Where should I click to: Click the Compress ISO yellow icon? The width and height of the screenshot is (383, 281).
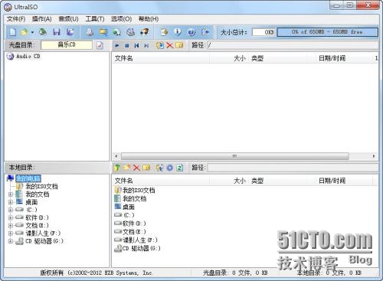[103, 32]
